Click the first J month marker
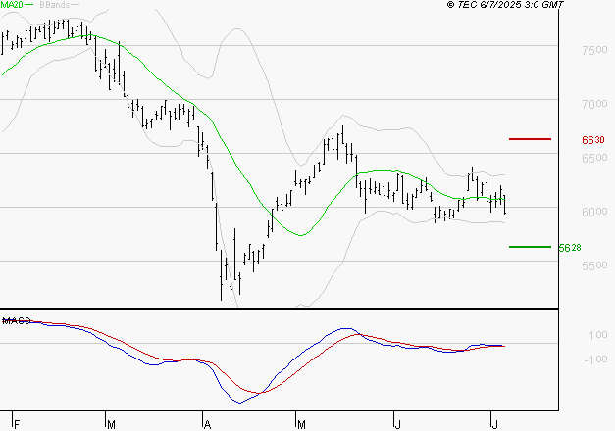 (x=397, y=424)
